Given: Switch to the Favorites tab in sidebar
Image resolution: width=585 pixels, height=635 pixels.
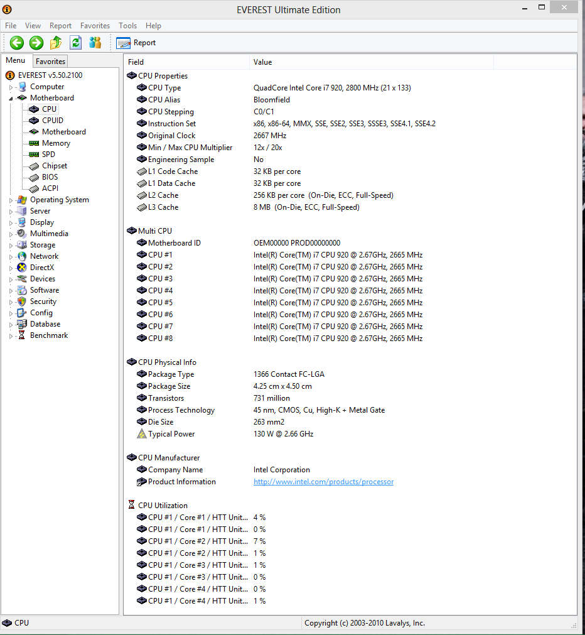Looking at the screenshot, I should coord(51,61).
